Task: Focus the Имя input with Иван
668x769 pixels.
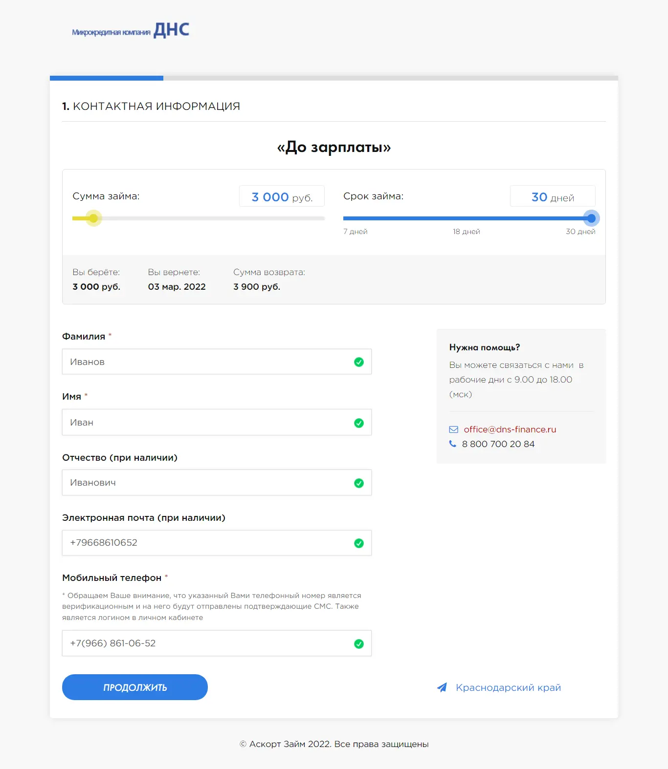Action: [217, 422]
